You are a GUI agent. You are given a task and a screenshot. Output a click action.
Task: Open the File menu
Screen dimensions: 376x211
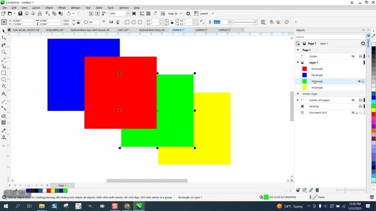4,8
